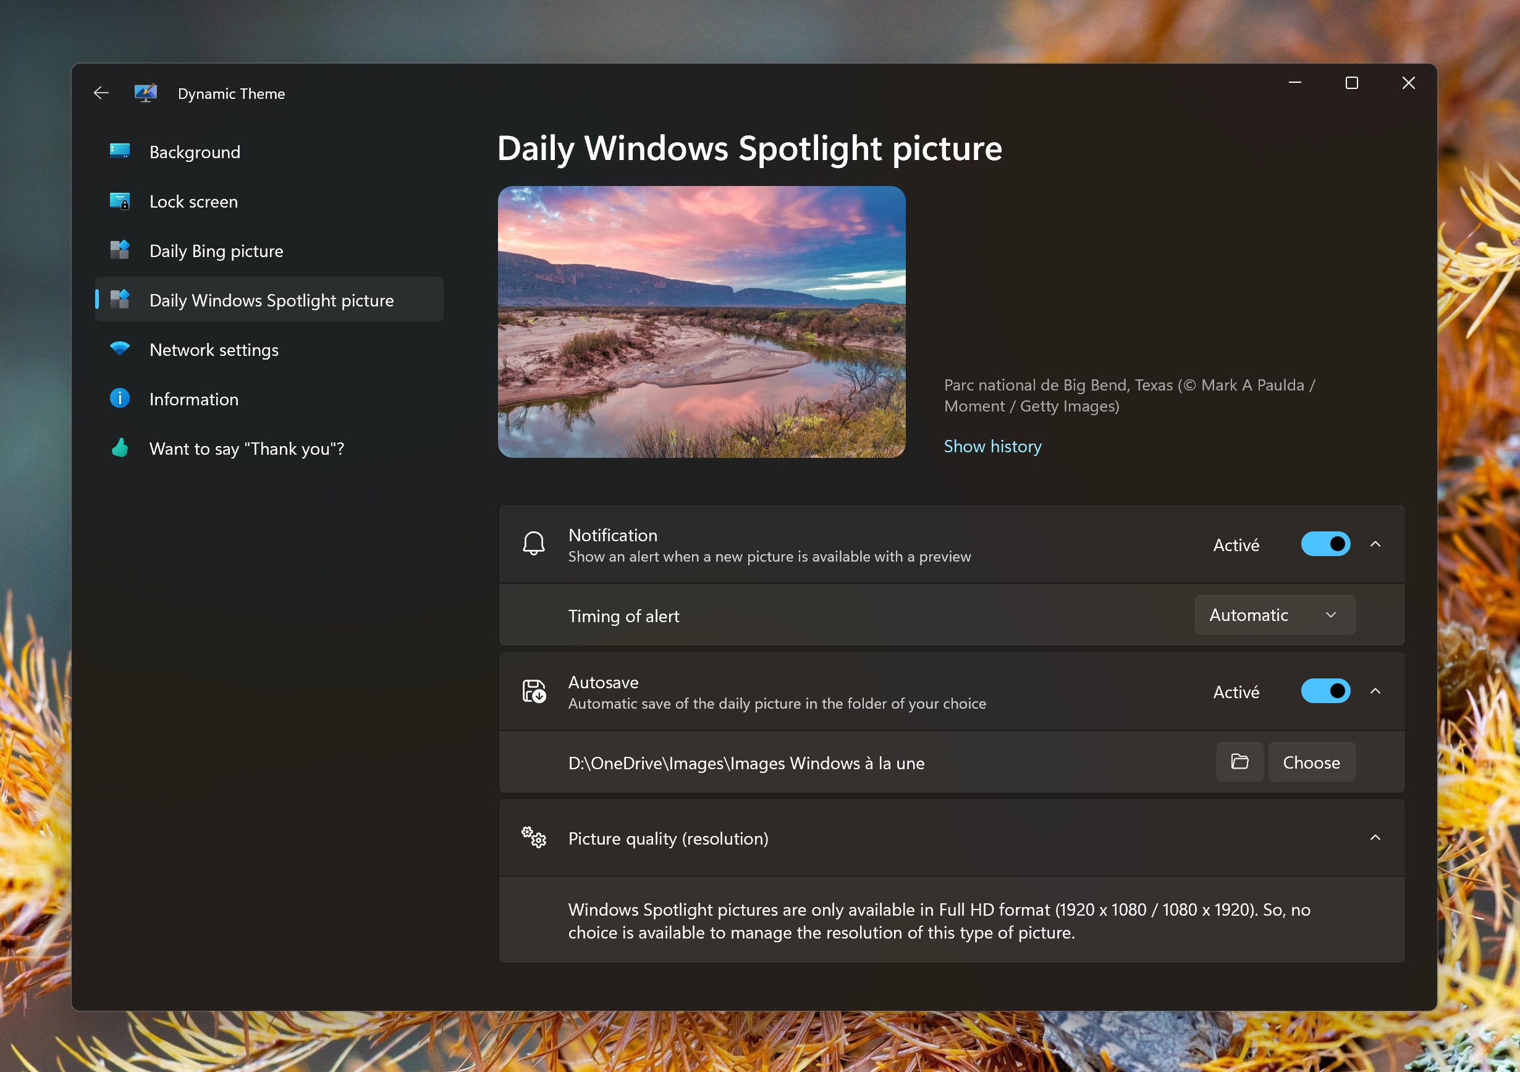Collapse the Notification section chevron
The image size is (1520, 1072).
click(1375, 544)
